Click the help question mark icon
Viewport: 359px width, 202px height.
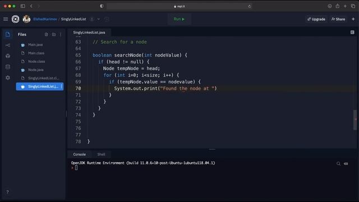tap(7, 192)
